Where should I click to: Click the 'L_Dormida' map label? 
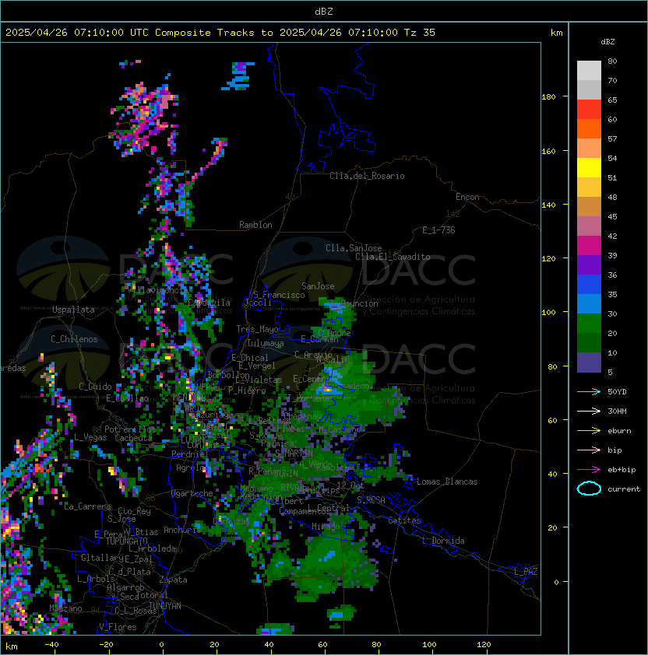pyautogui.click(x=443, y=541)
